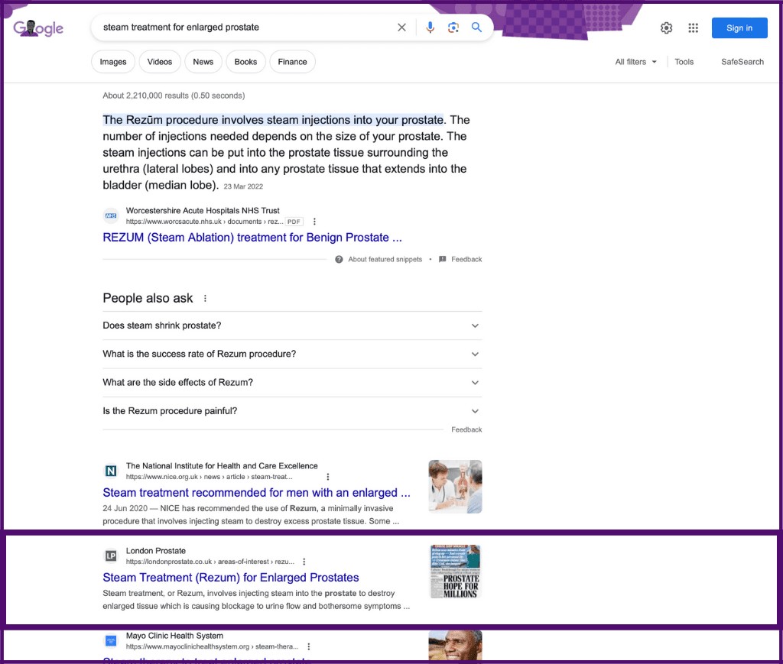The width and height of the screenshot is (783, 664).
Task: Click the Sign in button
Action: (739, 28)
